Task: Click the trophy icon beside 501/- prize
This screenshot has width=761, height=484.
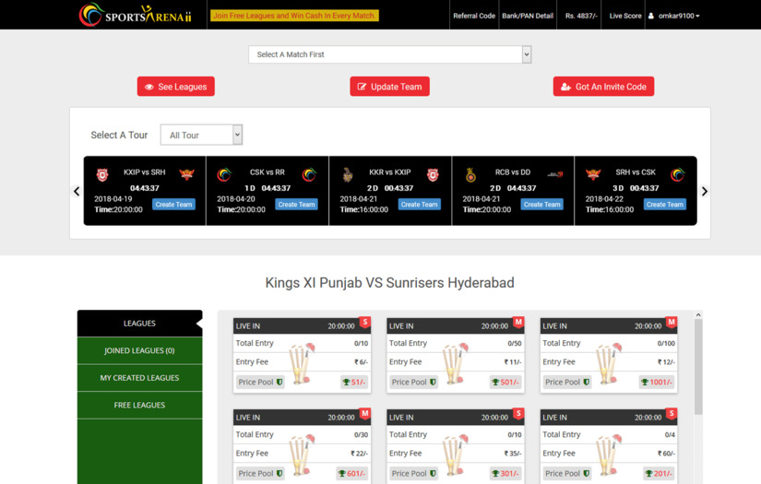Action: coord(495,383)
